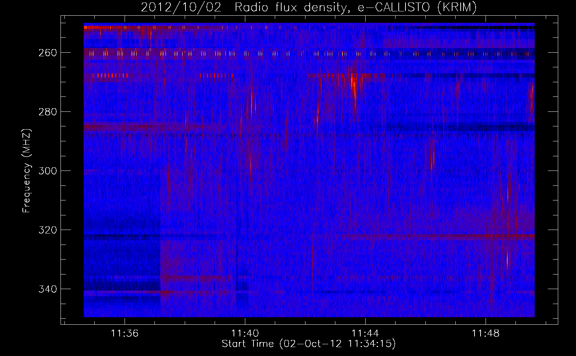Click the 300 frequency tick label

point(48,171)
